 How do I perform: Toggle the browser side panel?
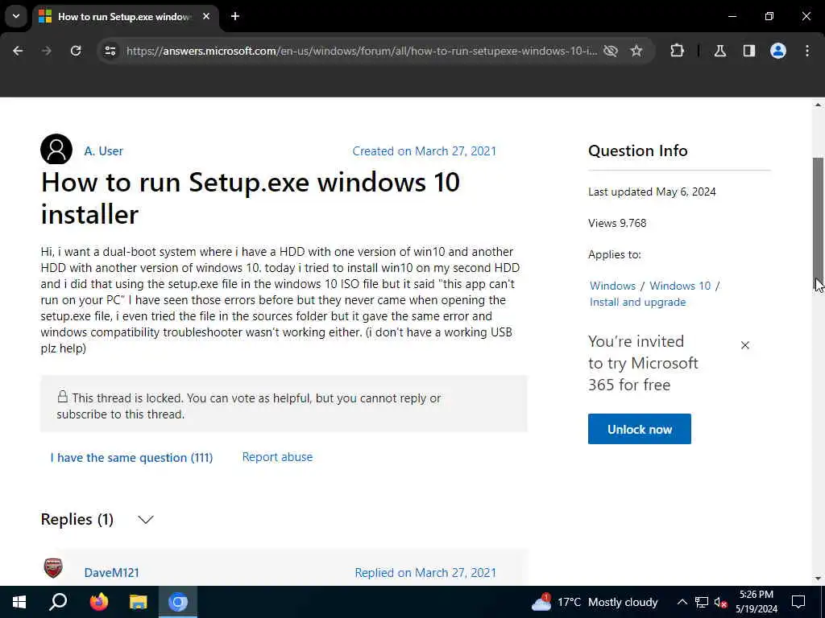[x=749, y=51]
